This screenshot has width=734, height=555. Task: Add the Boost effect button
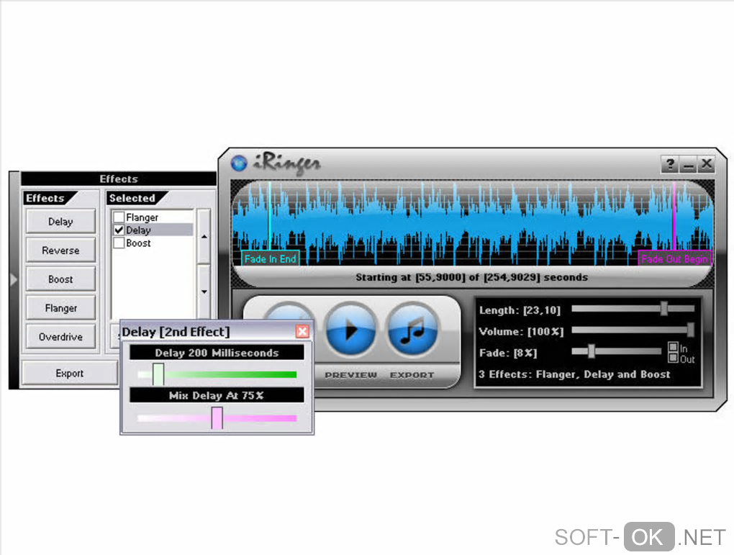click(x=61, y=279)
